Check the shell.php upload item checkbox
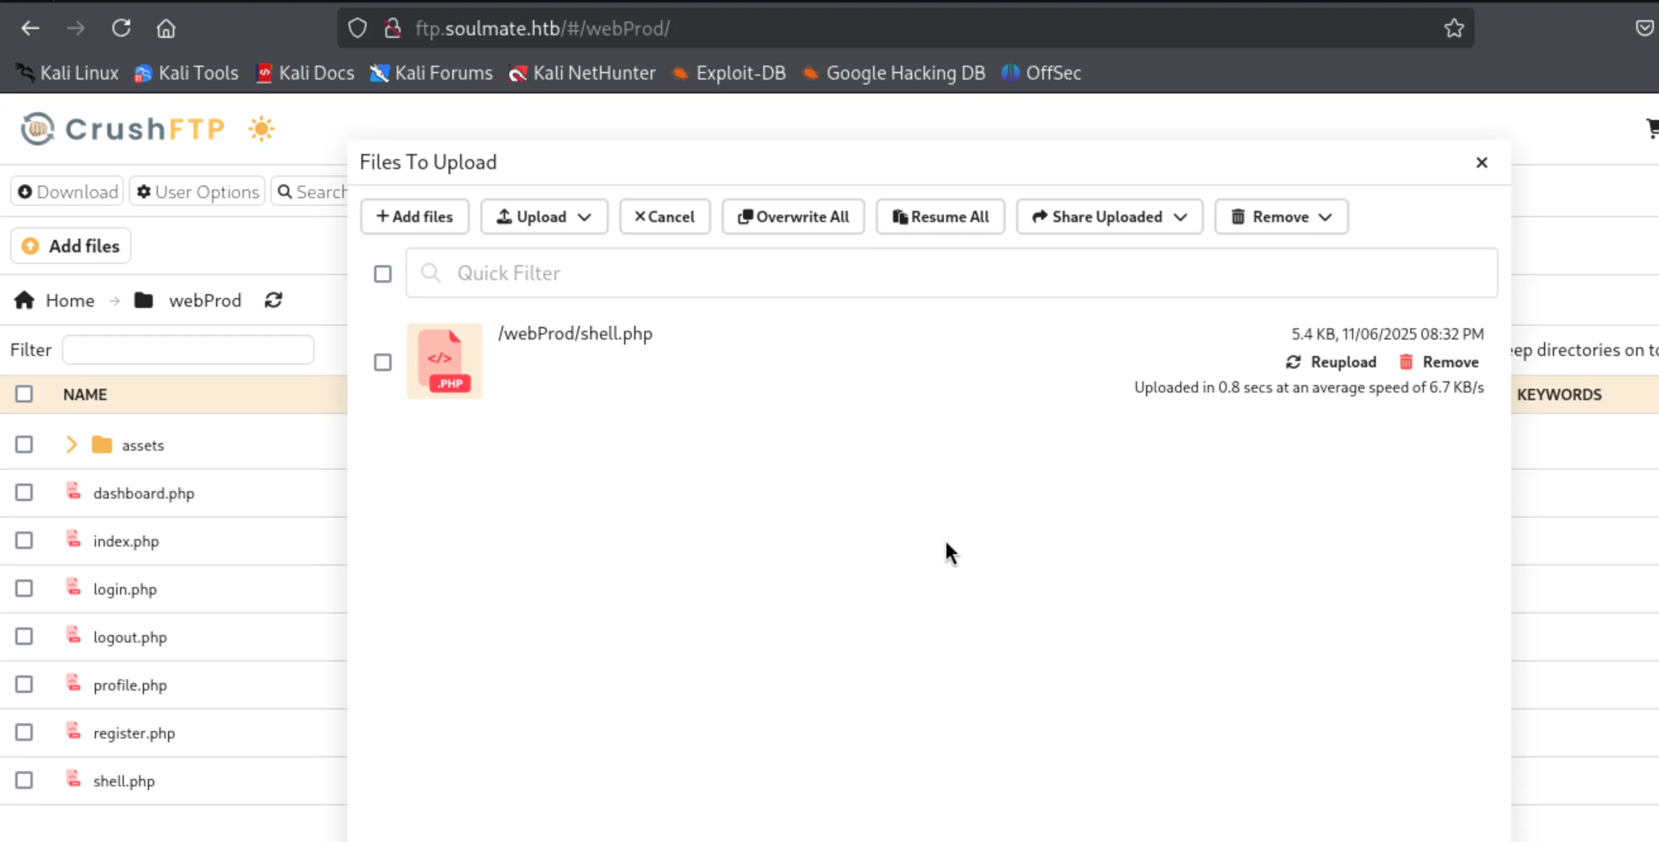The height and width of the screenshot is (842, 1659). [383, 362]
